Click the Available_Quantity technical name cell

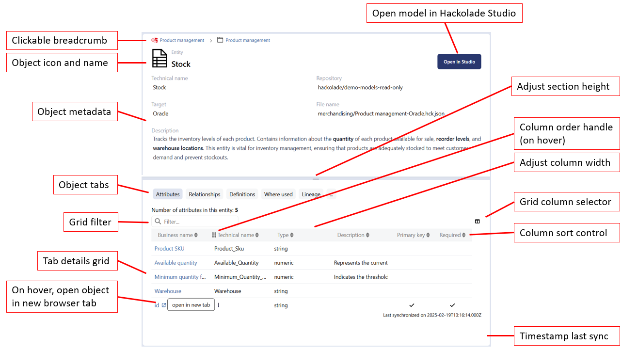point(237,263)
